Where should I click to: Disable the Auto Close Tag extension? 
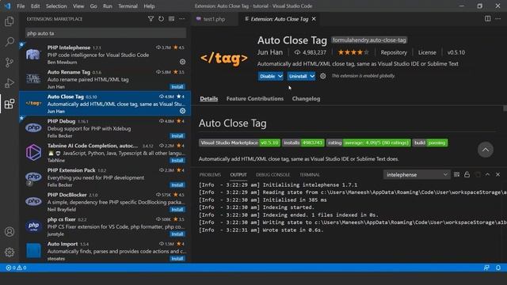(x=268, y=76)
